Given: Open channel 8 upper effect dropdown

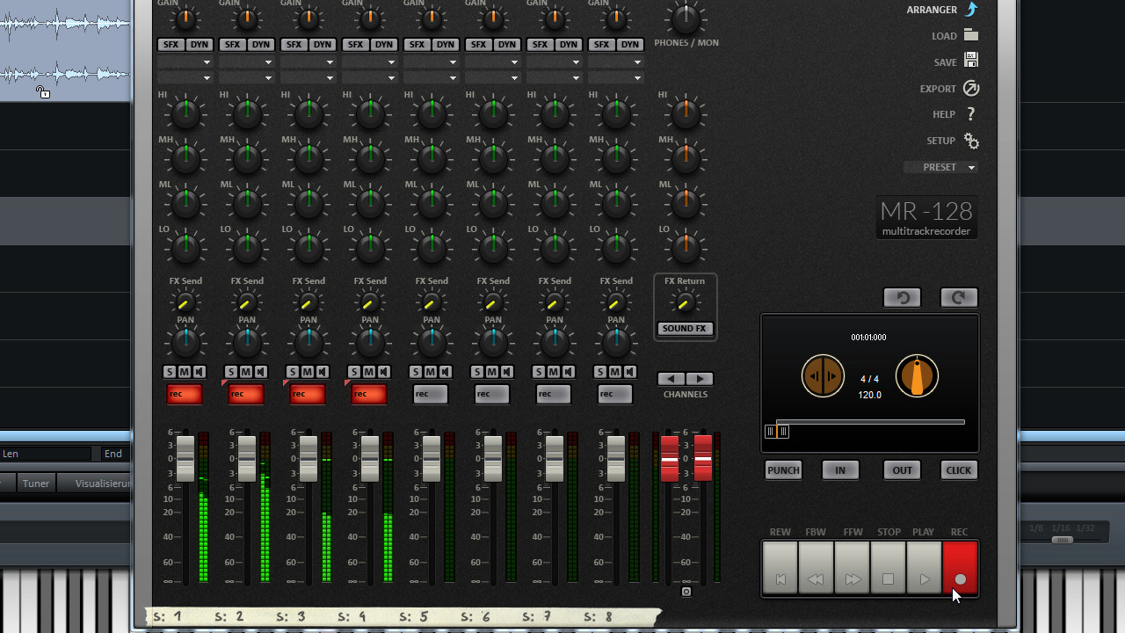Looking at the screenshot, I should pos(615,62).
